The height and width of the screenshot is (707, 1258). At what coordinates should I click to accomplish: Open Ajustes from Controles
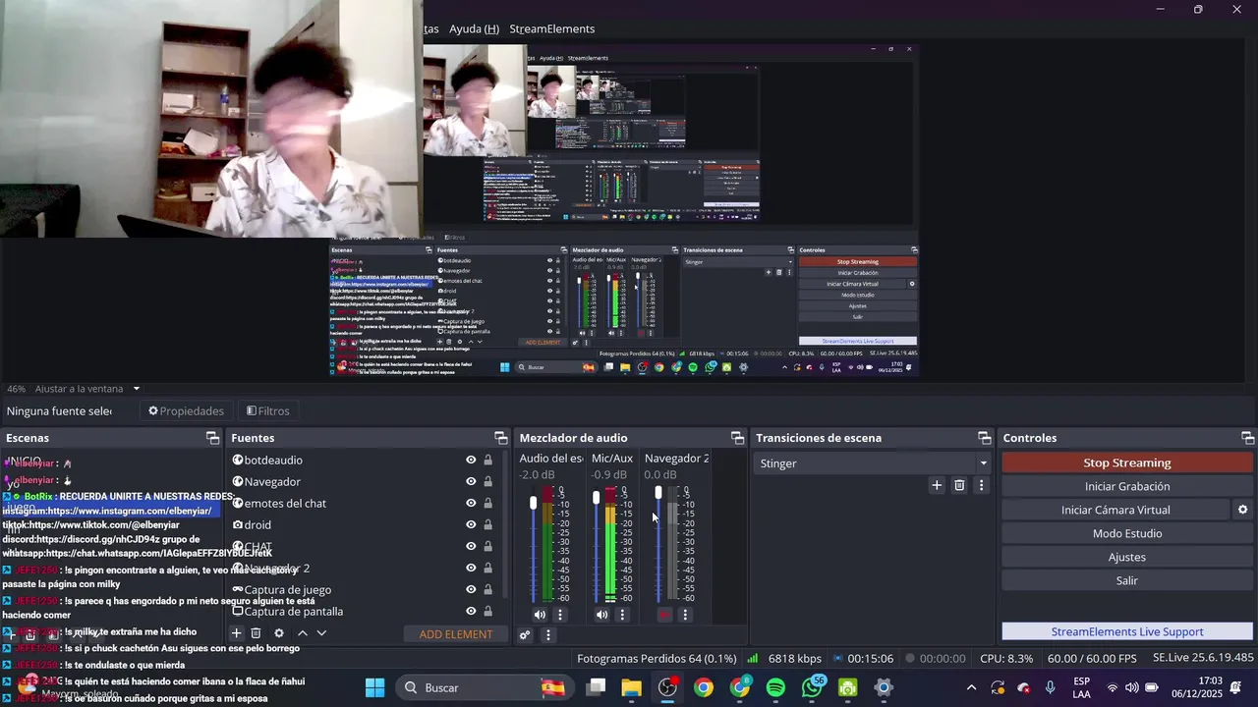point(1126,557)
